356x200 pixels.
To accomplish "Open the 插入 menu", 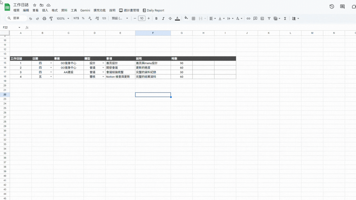I will (x=45, y=10).
